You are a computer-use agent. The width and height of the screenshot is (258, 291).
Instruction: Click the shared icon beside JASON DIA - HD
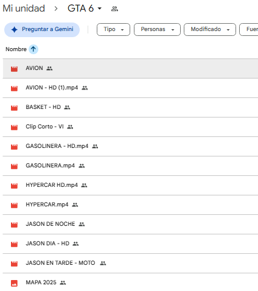point(75,244)
